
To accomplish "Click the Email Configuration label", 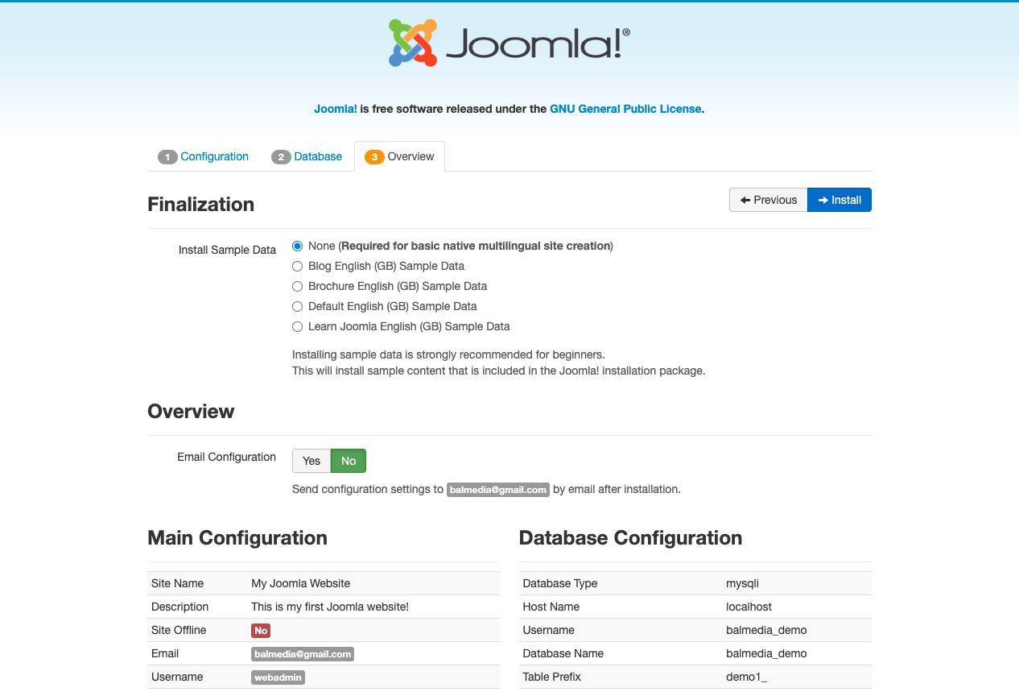I will click(226, 457).
